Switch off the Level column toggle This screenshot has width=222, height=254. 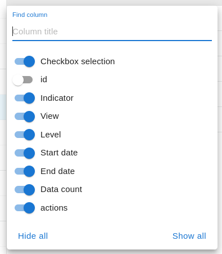point(25,135)
